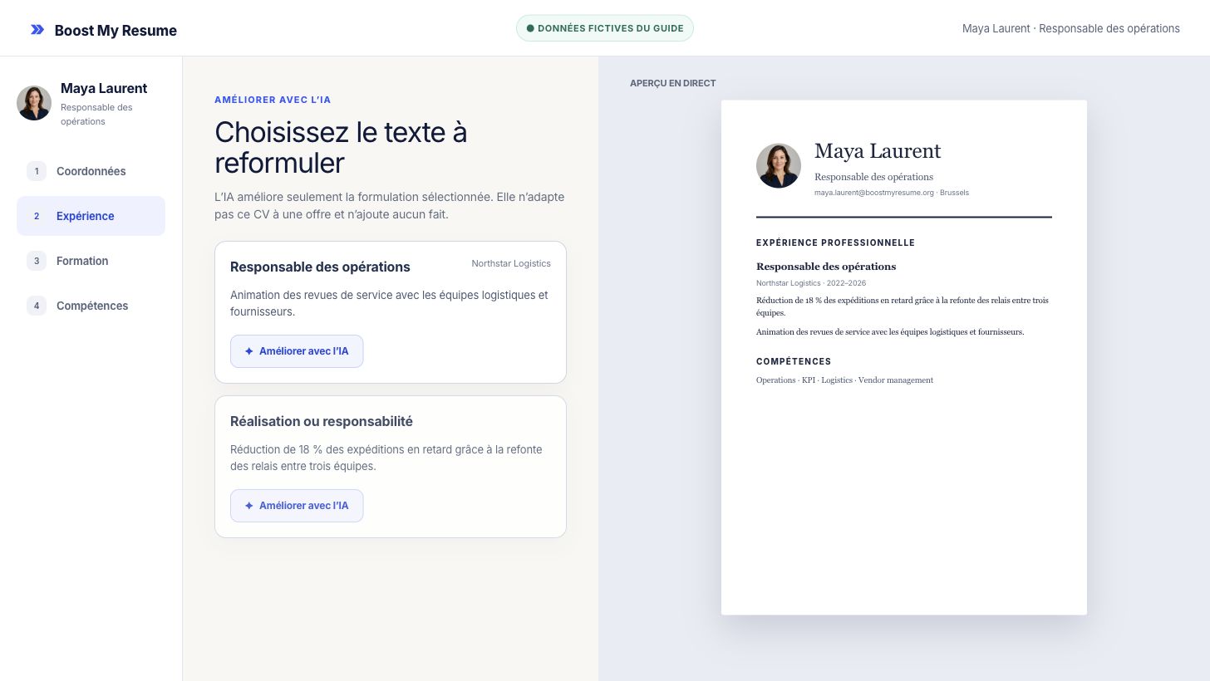The height and width of the screenshot is (681, 1210).
Task: Go to the Formation step
Action: coord(91,261)
